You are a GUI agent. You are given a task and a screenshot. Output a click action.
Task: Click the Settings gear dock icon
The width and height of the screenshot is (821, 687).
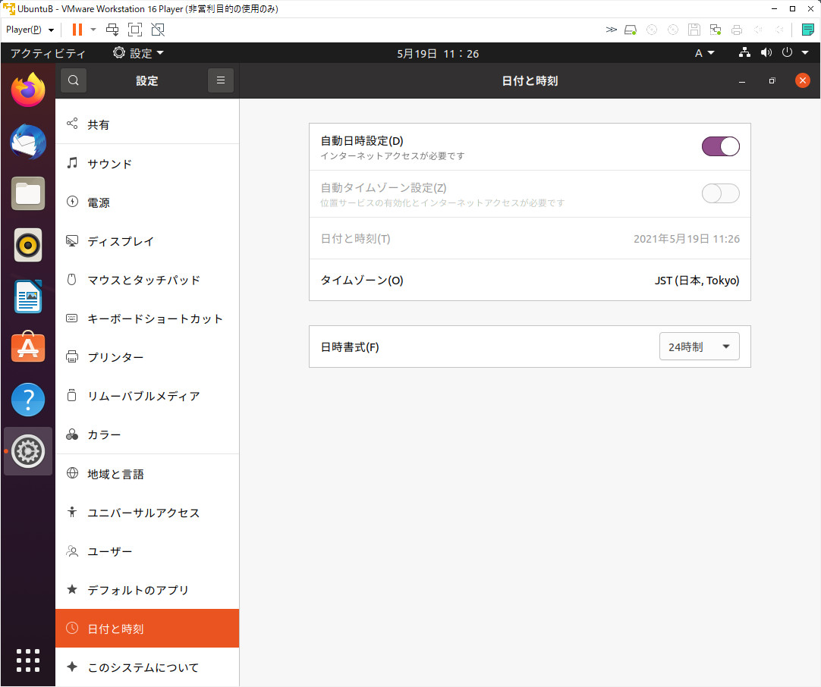click(28, 451)
